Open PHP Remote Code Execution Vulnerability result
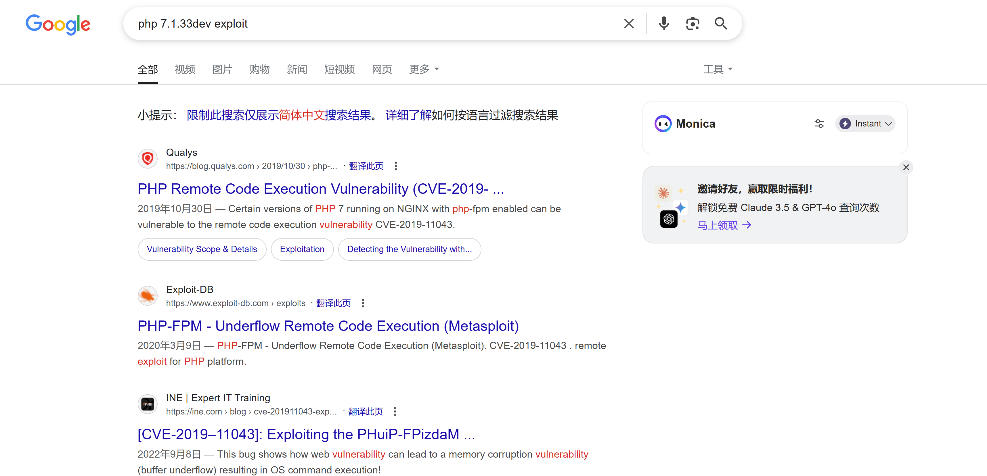The height and width of the screenshot is (476, 987). pos(321,189)
